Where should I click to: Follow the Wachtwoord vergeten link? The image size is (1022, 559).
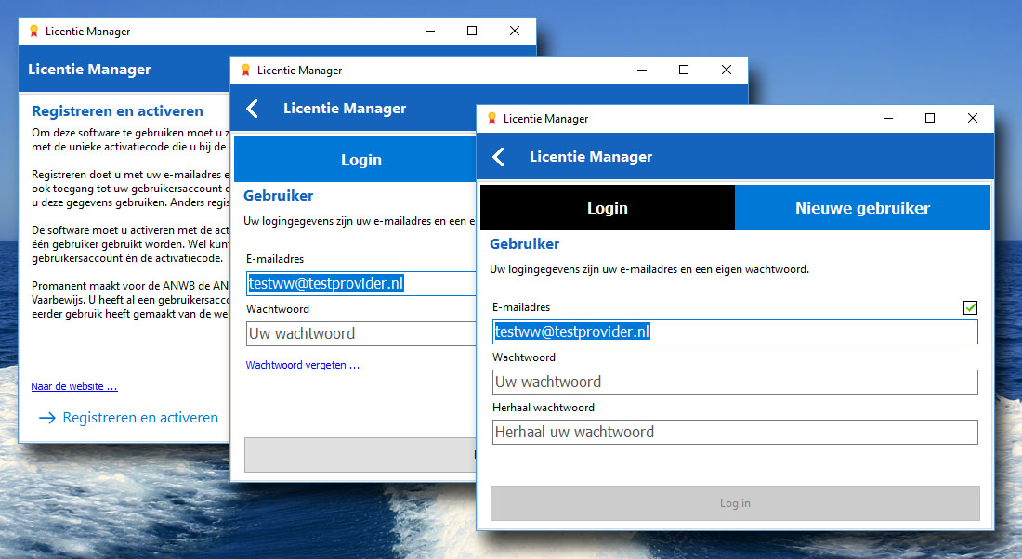(303, 365)
